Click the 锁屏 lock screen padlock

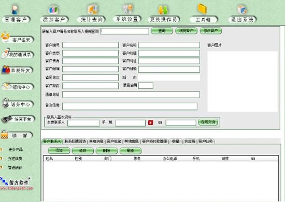(x=4, y=134)
